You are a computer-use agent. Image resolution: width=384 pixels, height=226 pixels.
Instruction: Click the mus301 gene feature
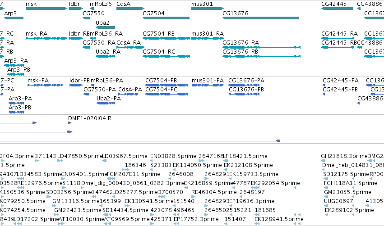(207, 9)
